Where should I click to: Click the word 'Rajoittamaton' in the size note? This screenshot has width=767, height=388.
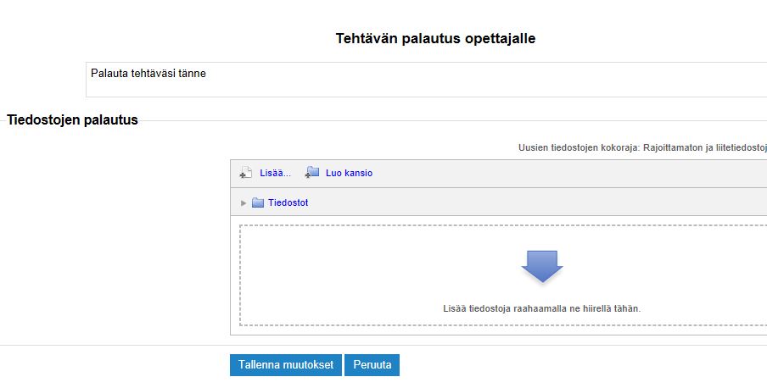point(669,147)
